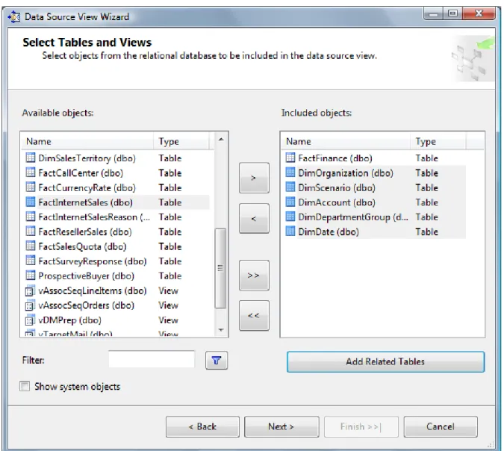Click the Available objects scrollbar down arrow
504x451 pixels.
pyautogui.click(x=221, y=330)
